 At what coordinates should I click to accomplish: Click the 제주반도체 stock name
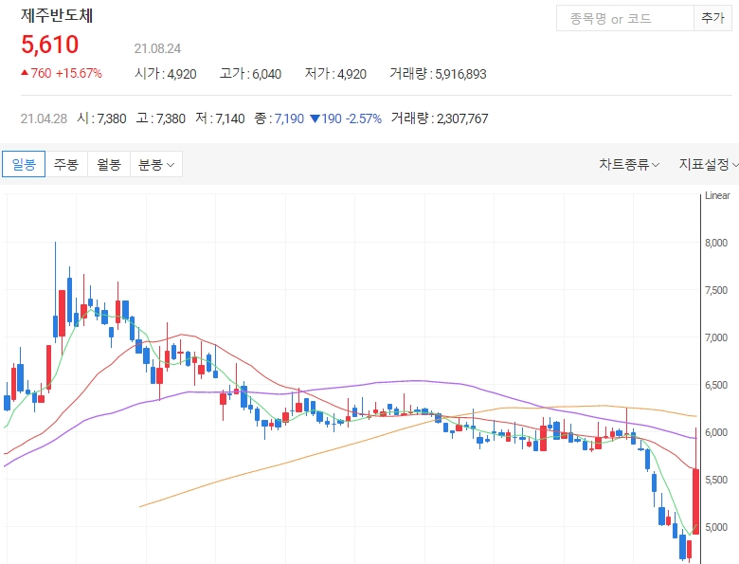[x=57, y=15]
